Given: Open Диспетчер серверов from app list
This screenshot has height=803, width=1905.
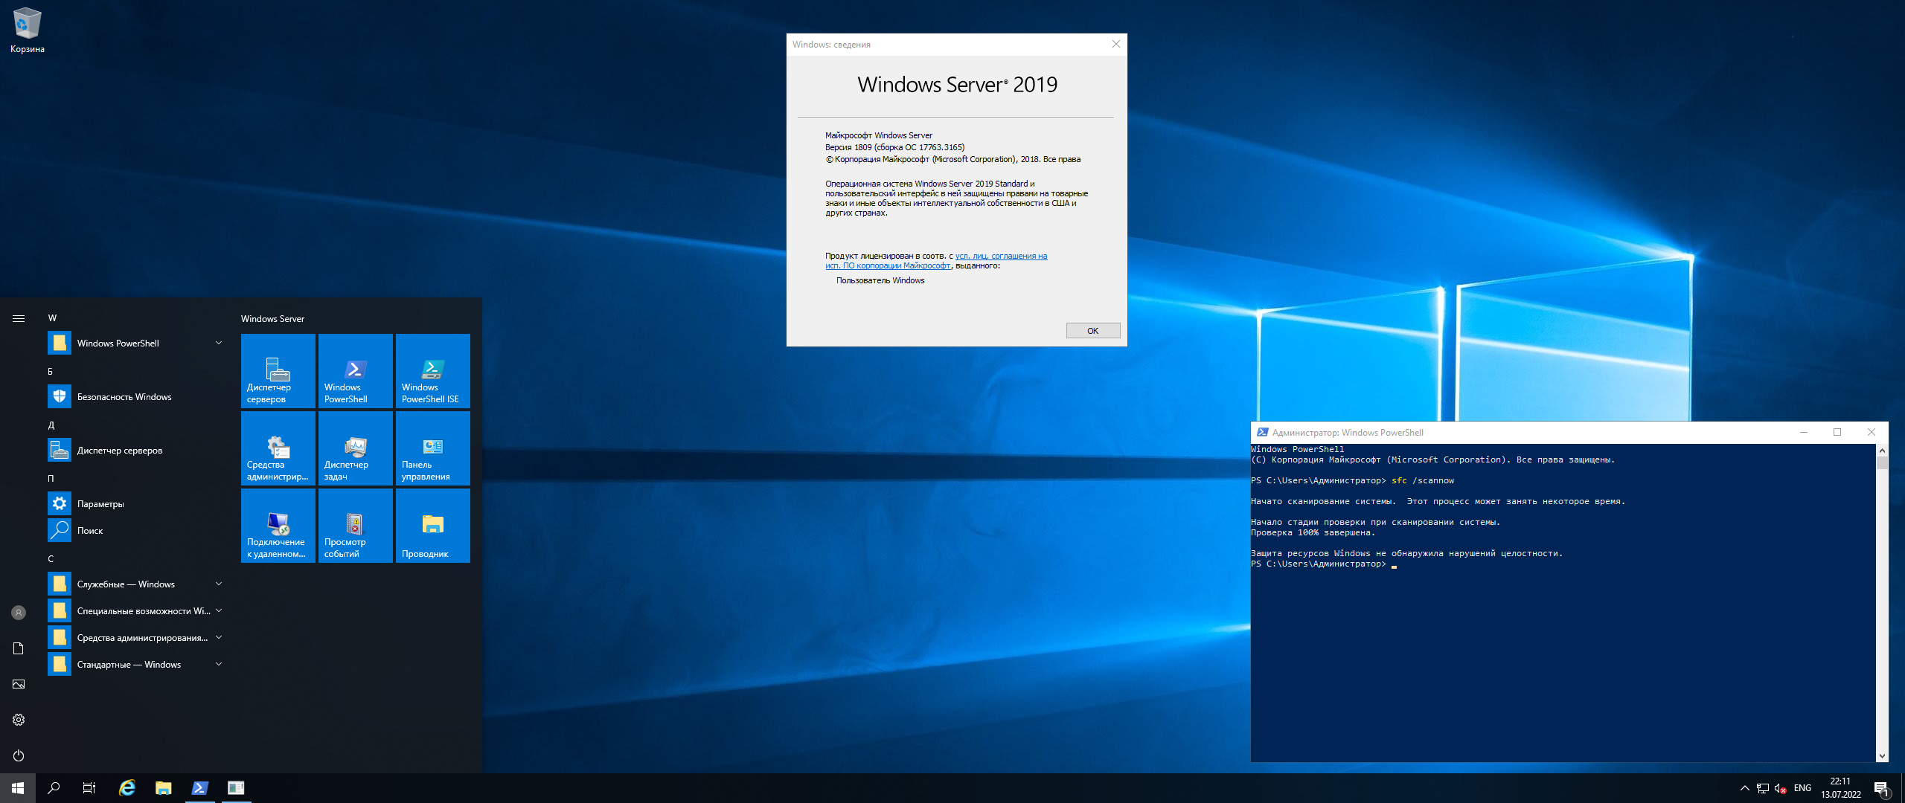Looking at the screenshot, I should tap(135, 451).
